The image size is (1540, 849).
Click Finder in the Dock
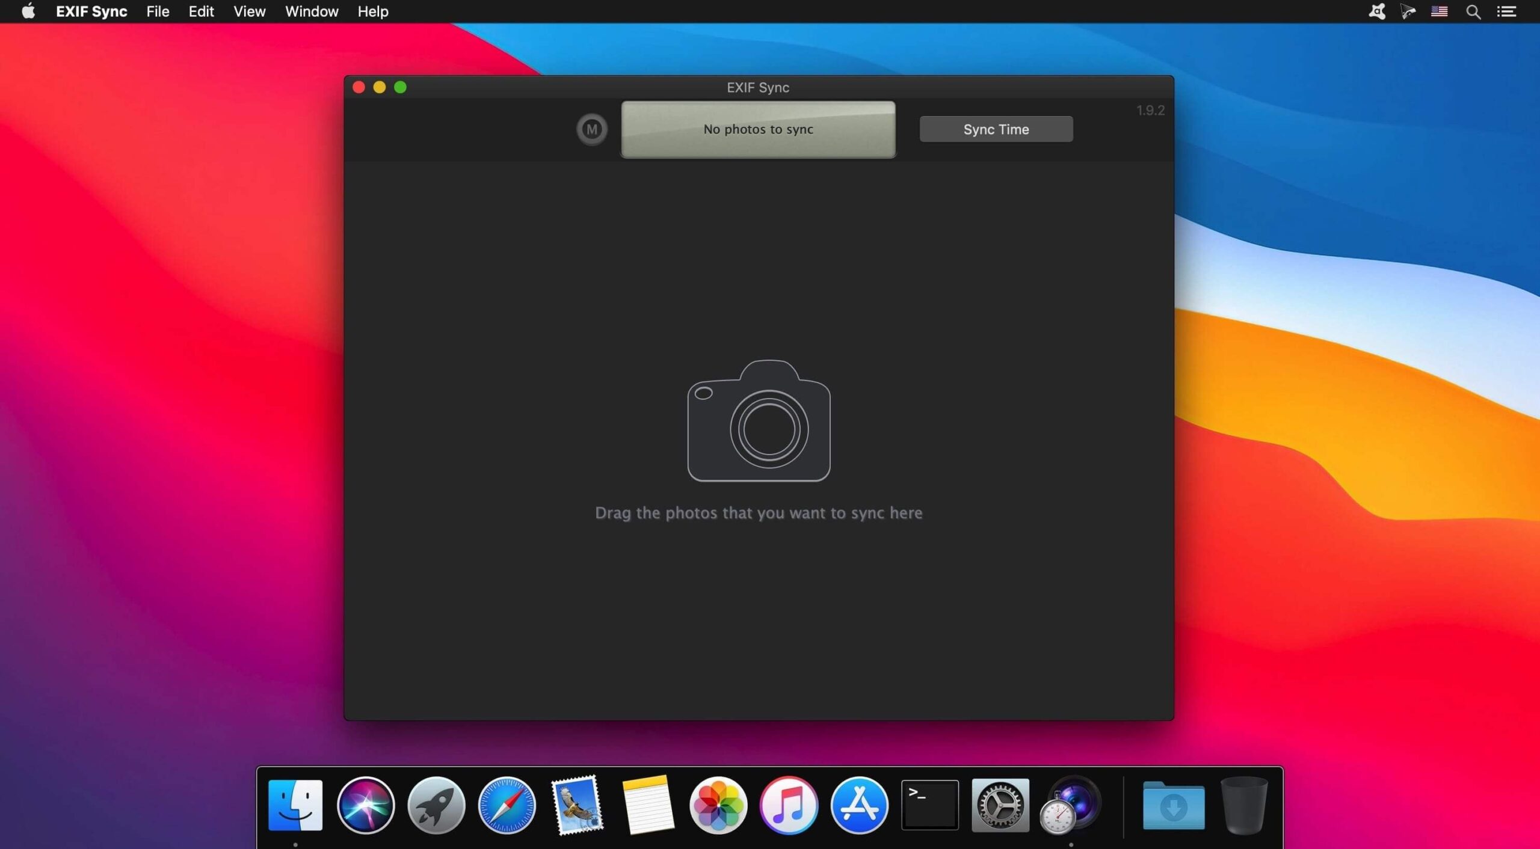pyautogui.click(x=296, y=805)
